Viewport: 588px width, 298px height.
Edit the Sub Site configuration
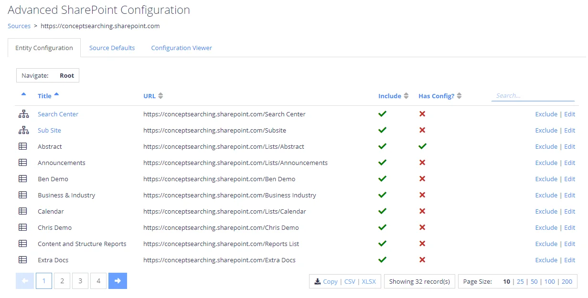click(570, 131)
